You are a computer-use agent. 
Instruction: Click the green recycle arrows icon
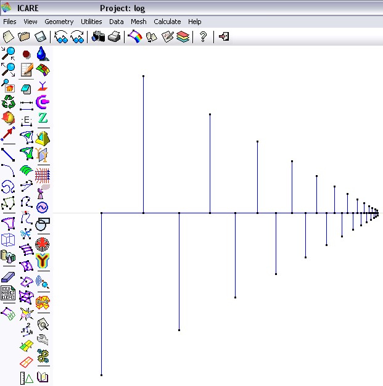(x=9, y=102)
